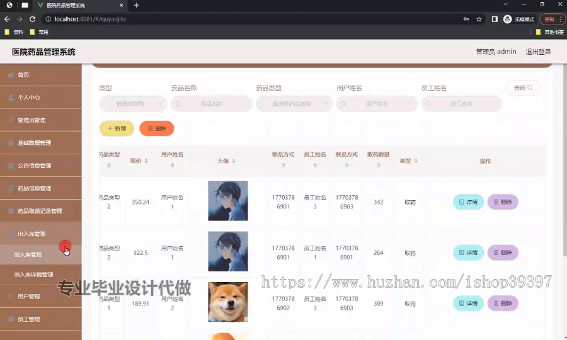Click the incognito 无痕模式 icon
567x340 pixels.
click(507, 19)
